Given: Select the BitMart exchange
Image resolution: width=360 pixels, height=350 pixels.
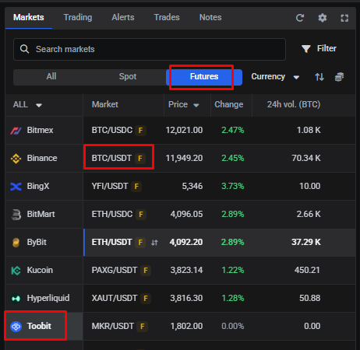Looking at the screenshot, I should [x=44, y=214].
